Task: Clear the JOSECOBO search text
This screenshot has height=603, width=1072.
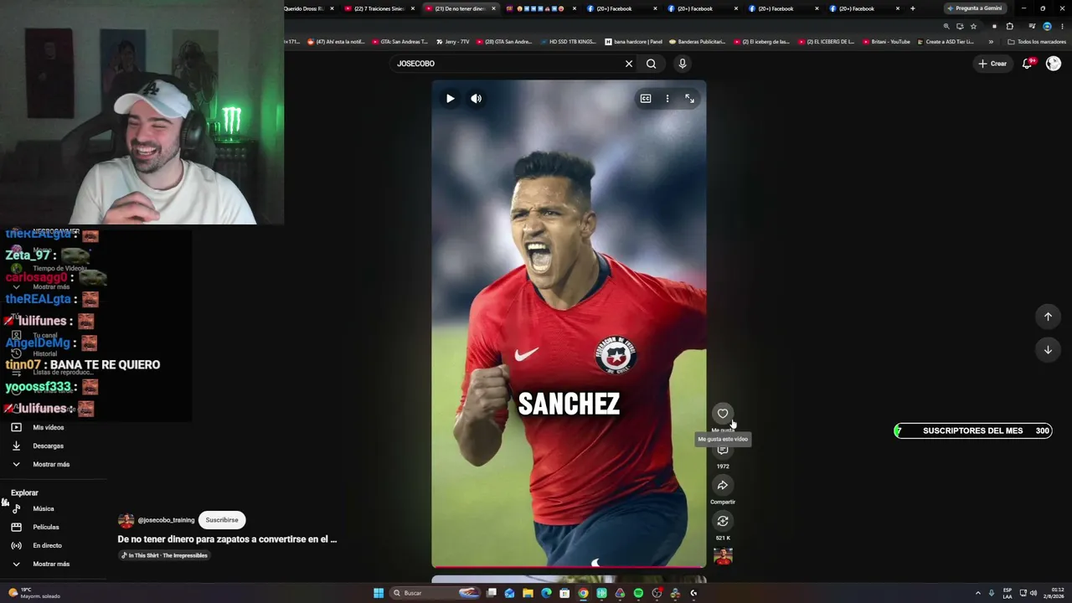Action: [x=629, y=64]
